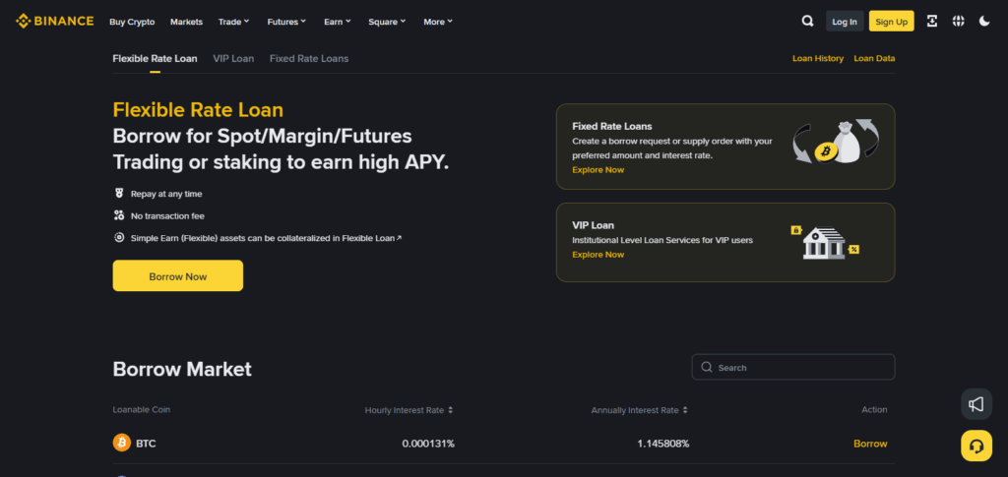Image resolution: width=1008 pixels, height=477 pixels.
Task: Open Loan Data link
Action: 874,58
